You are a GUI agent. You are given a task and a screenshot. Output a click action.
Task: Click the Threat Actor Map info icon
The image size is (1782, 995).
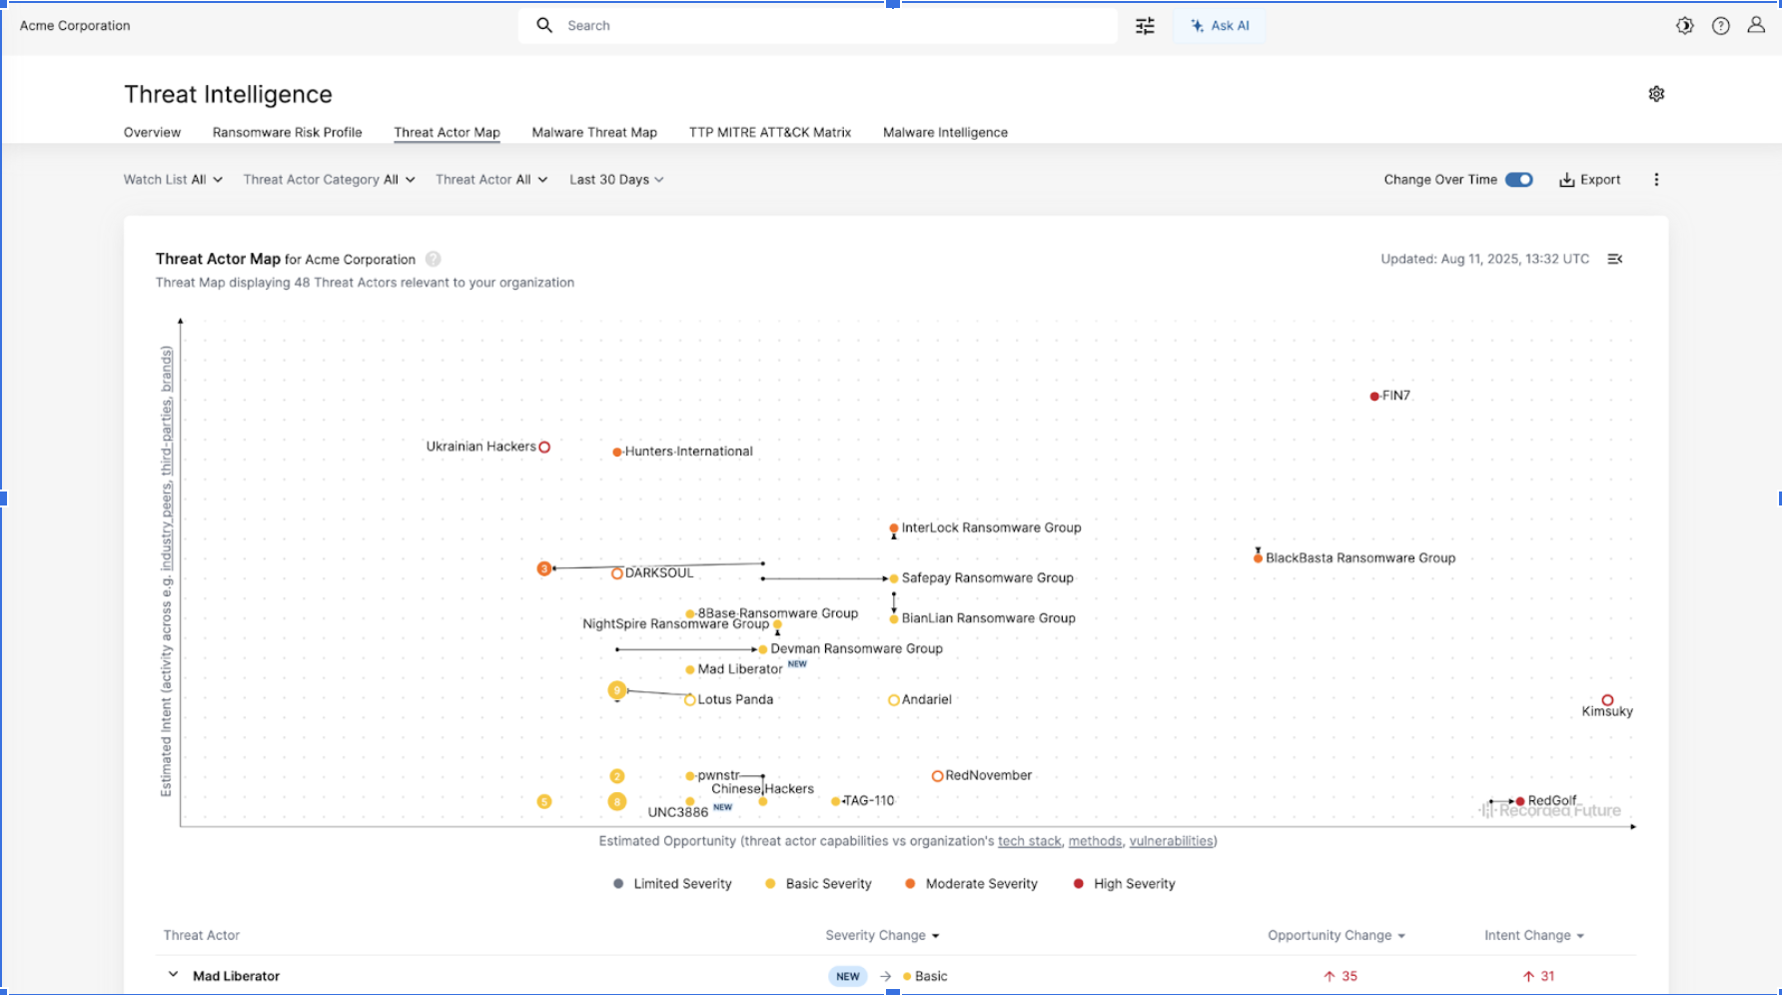[x=433, y=259]
